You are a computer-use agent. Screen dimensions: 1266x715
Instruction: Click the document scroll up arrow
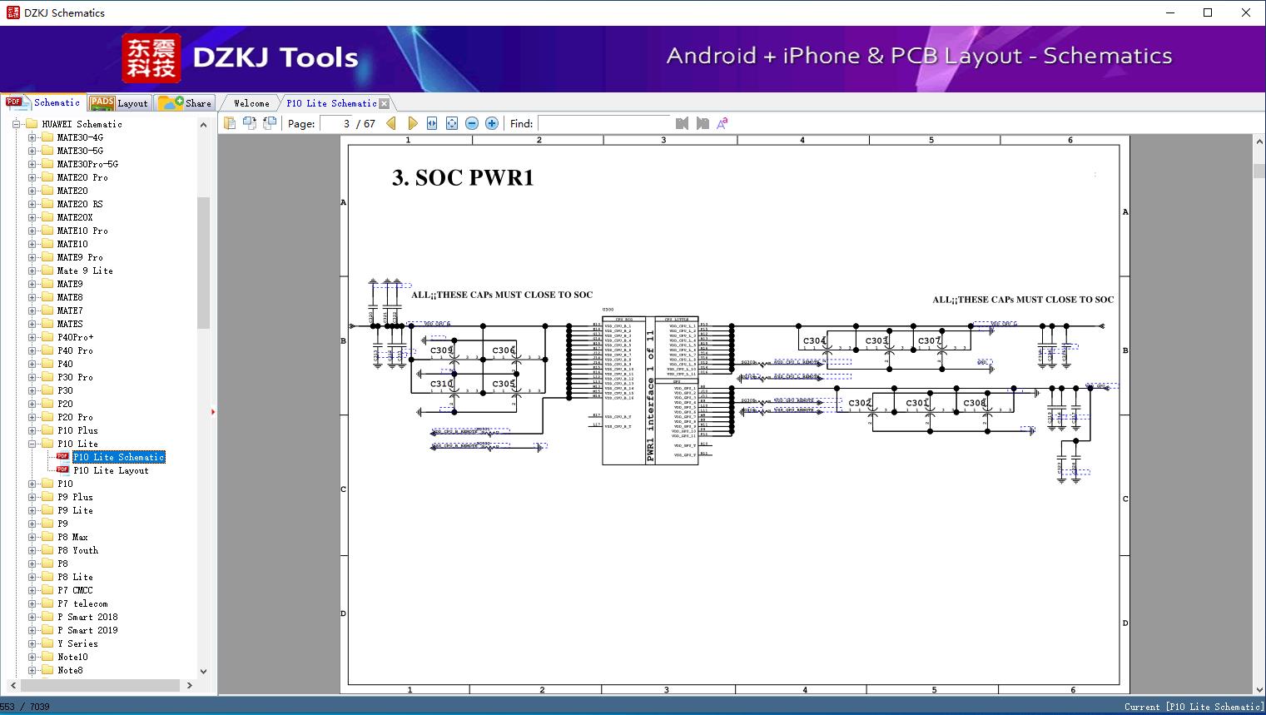1259,142
